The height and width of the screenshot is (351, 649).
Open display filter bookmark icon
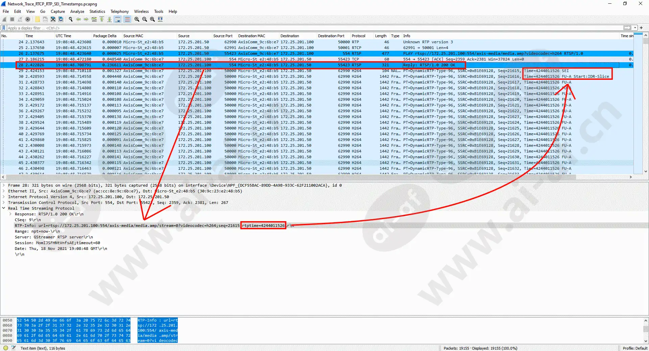[x=4, y=28]
